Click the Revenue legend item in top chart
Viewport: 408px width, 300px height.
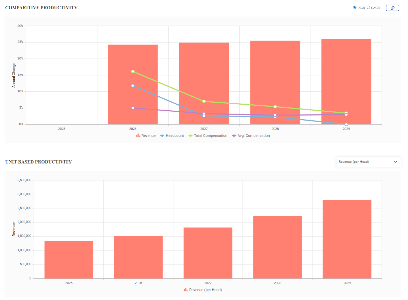coord(146,136)
